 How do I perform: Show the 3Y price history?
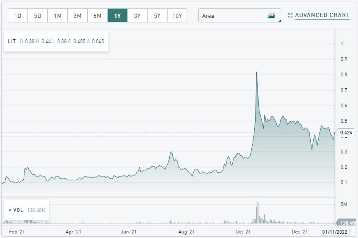click(137, 15)
